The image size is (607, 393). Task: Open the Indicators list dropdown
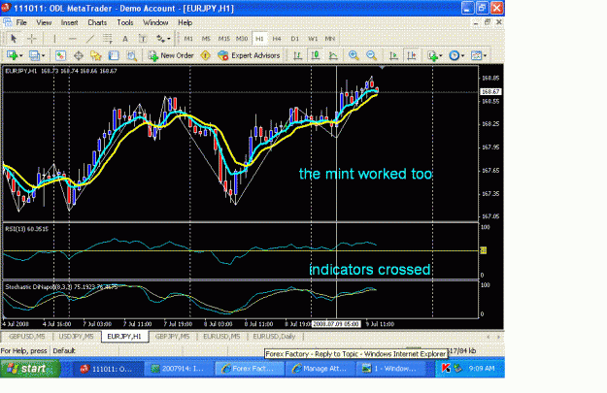tap(434, 55)
